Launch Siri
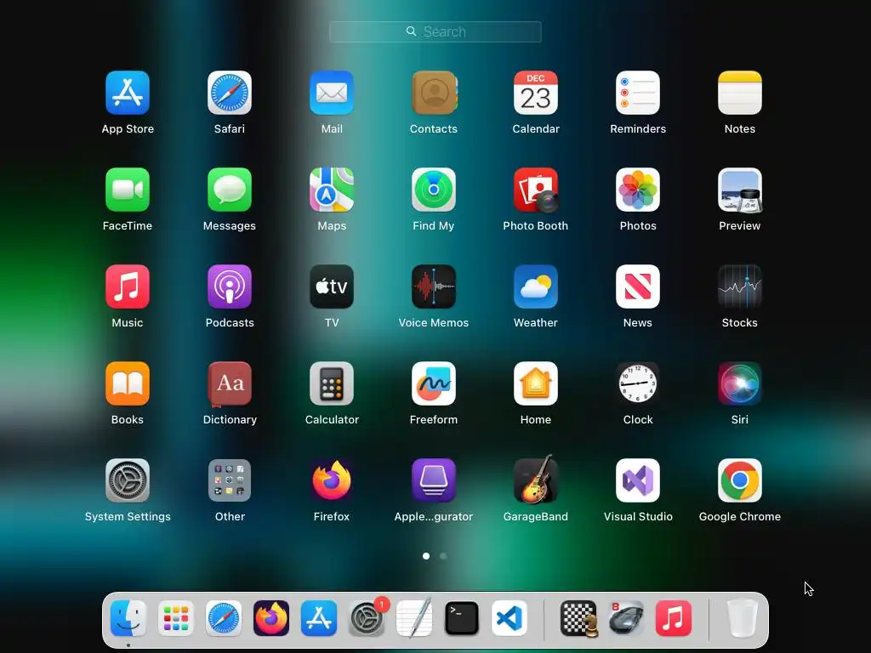The height and width of the screenshot is (653, 871). tap(740, 383)
